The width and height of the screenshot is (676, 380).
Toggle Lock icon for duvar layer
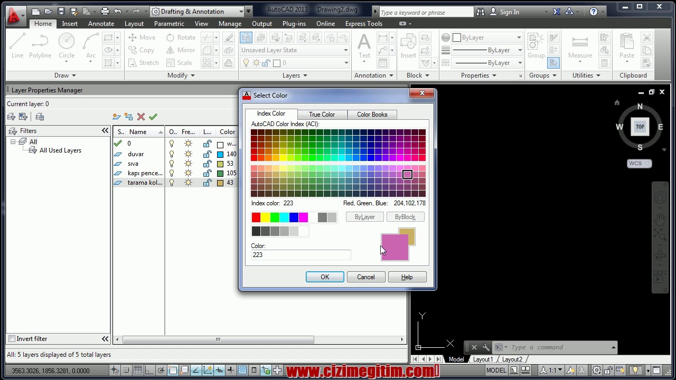click(207, 154)
